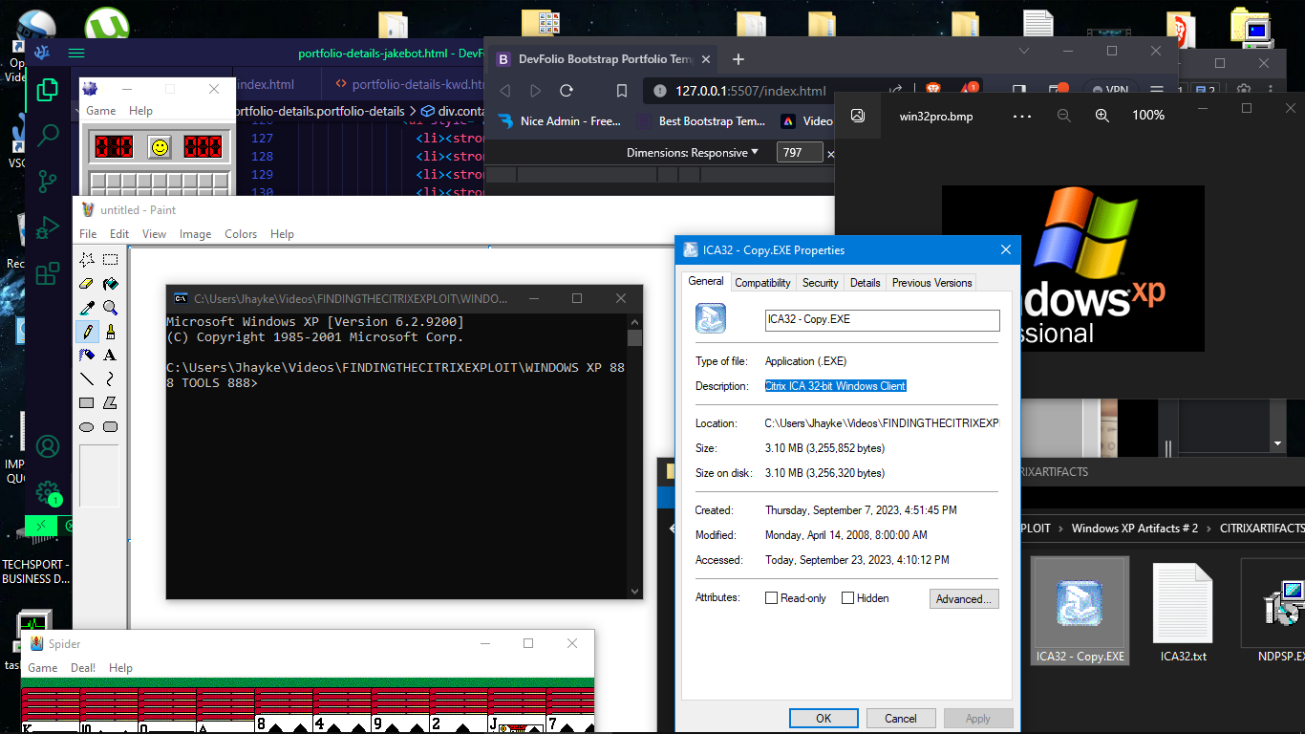The width and height of the screenshot is (1305, 734).
Task: Open the Nice Admin bookmark
Action: tap(559, 121)
